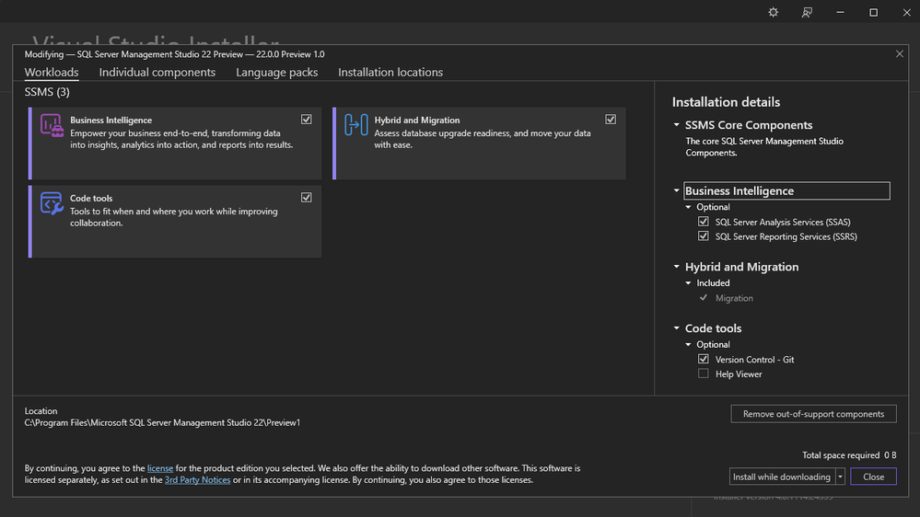Screen dimensions: 920x517
Task: Switch to the Installation locations tab
Action: pos(390,72)
